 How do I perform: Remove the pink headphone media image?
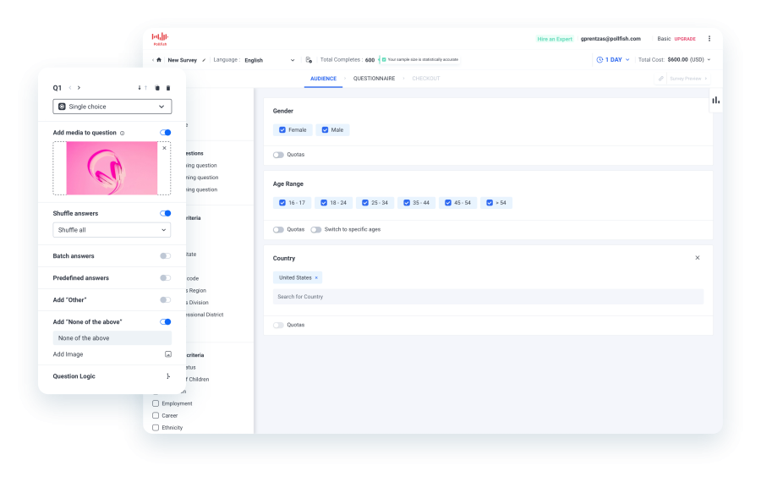164,148
